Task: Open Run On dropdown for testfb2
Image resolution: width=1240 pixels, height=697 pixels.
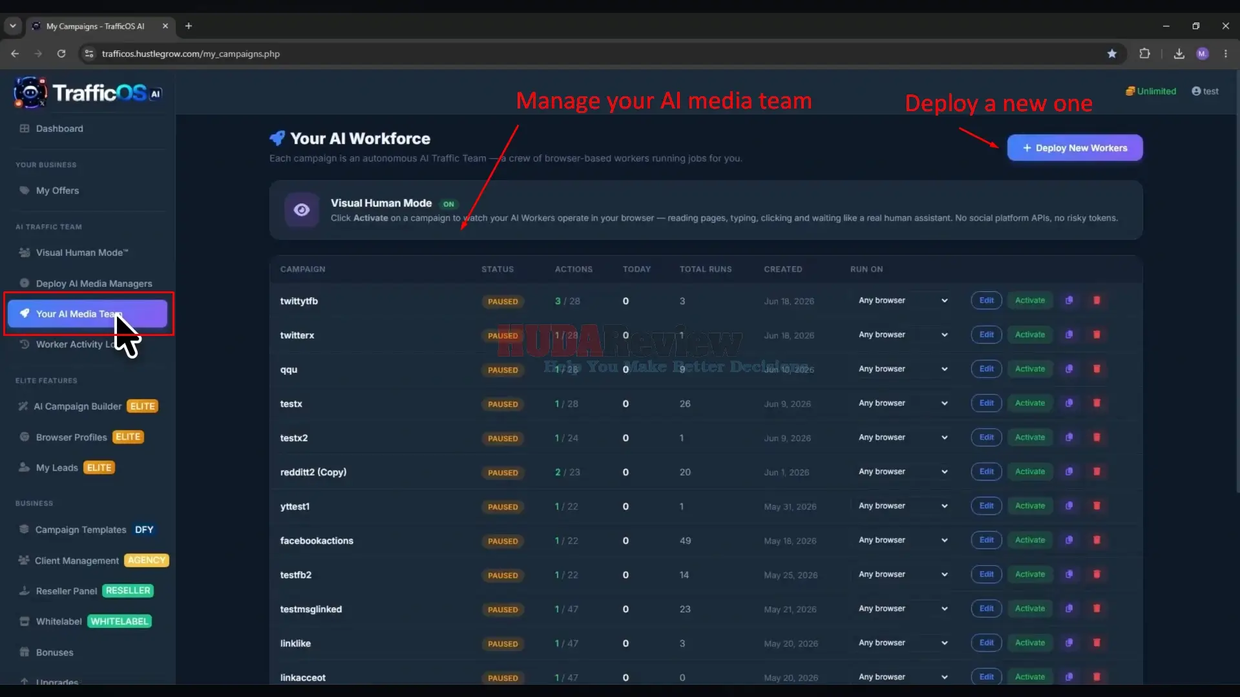Action: pos(903,574)
